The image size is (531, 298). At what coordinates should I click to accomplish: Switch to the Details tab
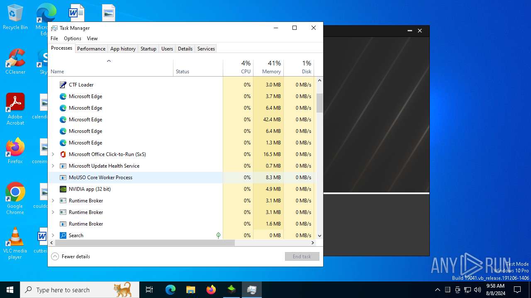185,49
